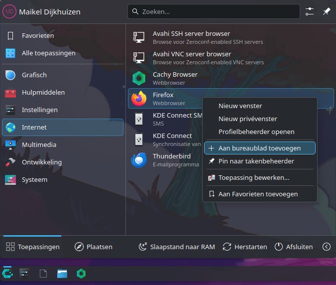Image resolution: width=336 pixels, height=285 pixels.
Task: Launch KDE Connect SMS
Action: coord(165,119)
